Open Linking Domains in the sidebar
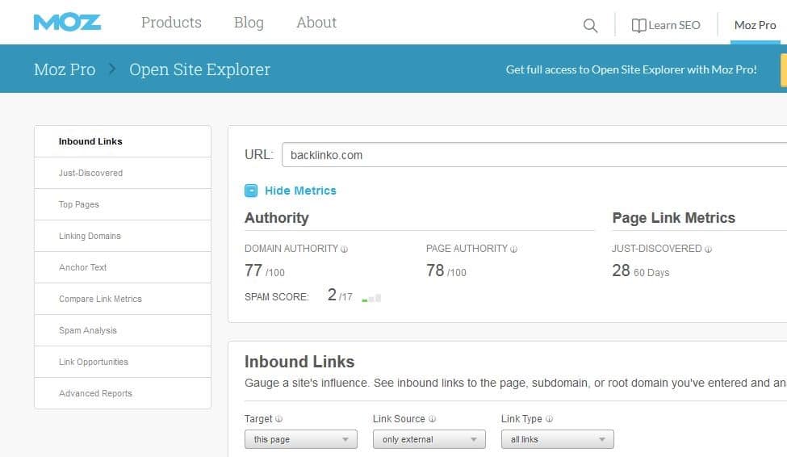The image size is (787, 457). [x=123, y=236]
